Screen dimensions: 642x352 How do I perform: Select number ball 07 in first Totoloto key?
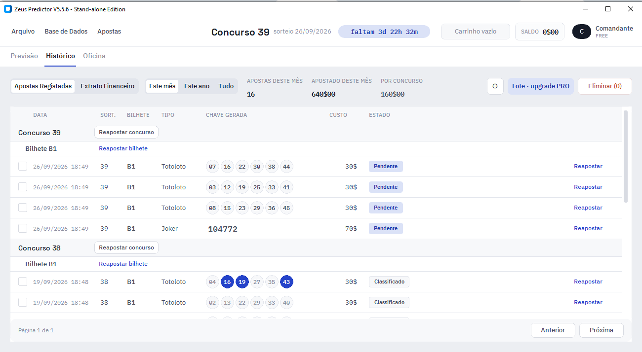point(212,167)
